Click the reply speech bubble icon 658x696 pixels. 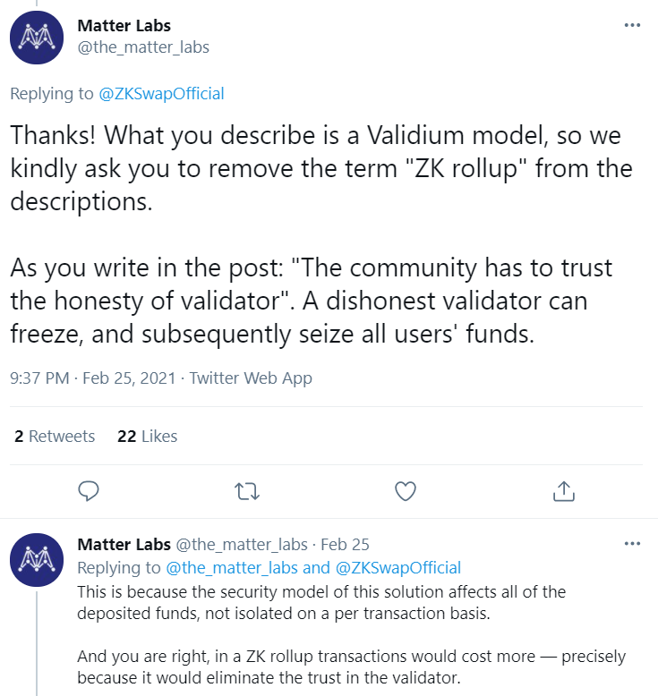point(89,491)
